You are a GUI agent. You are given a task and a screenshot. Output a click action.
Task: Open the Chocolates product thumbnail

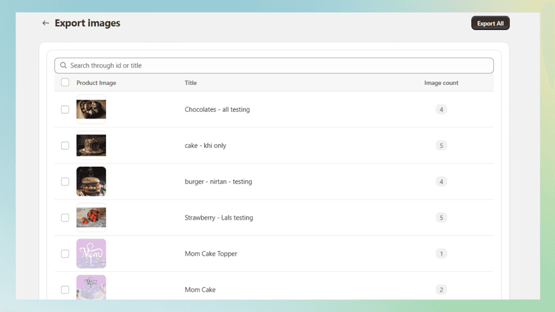[91, 109]
